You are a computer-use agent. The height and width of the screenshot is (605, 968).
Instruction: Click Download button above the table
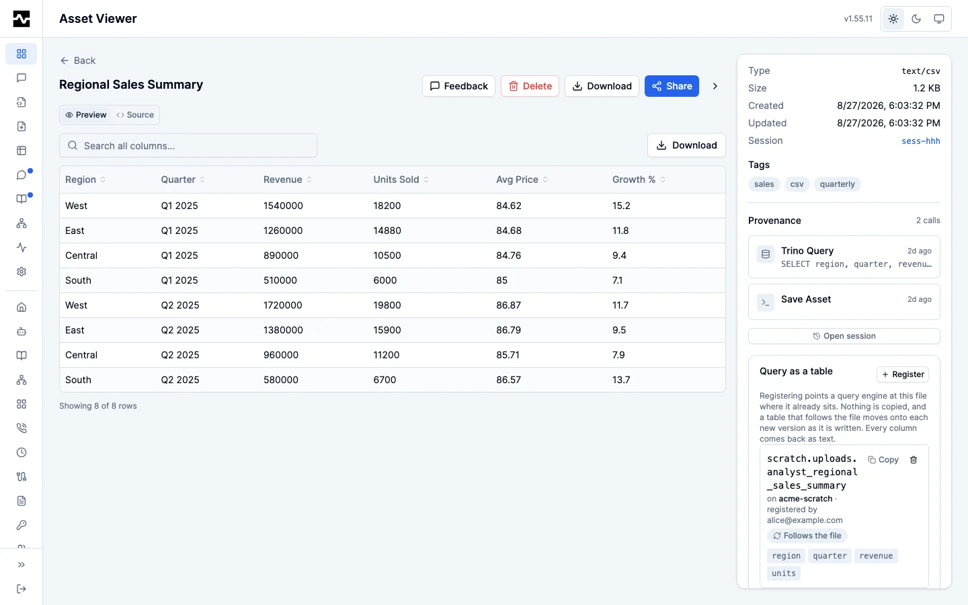point(686,145)
